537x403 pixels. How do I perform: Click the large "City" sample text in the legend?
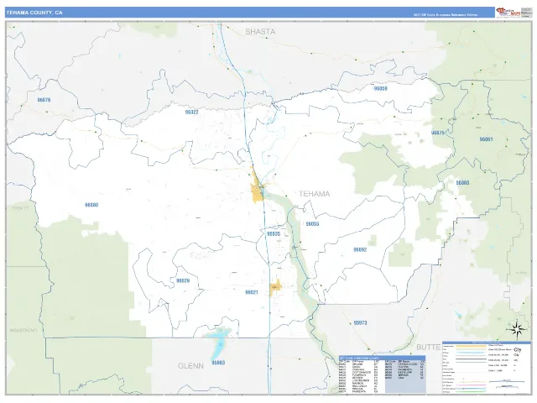[x=518, y=350]
